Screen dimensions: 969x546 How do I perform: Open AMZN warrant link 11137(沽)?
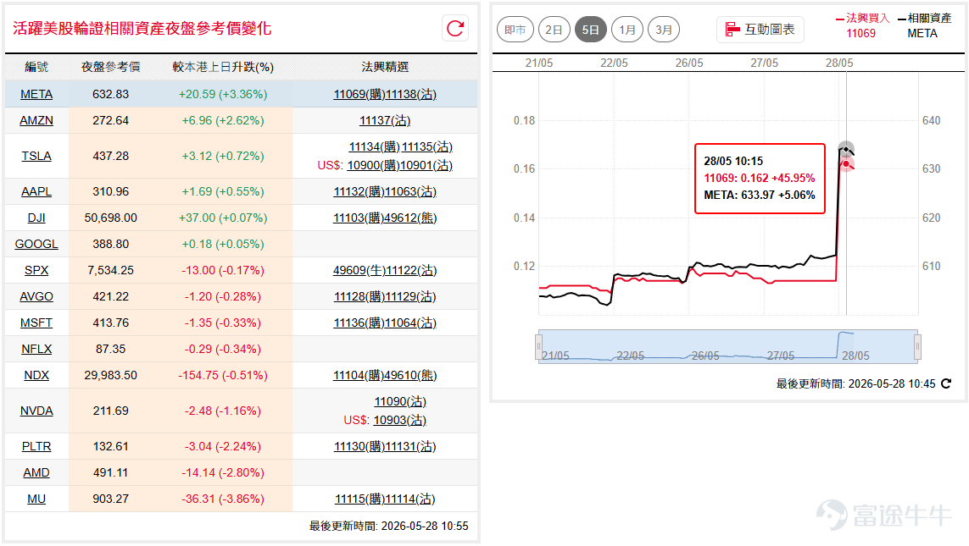[385, 120]
